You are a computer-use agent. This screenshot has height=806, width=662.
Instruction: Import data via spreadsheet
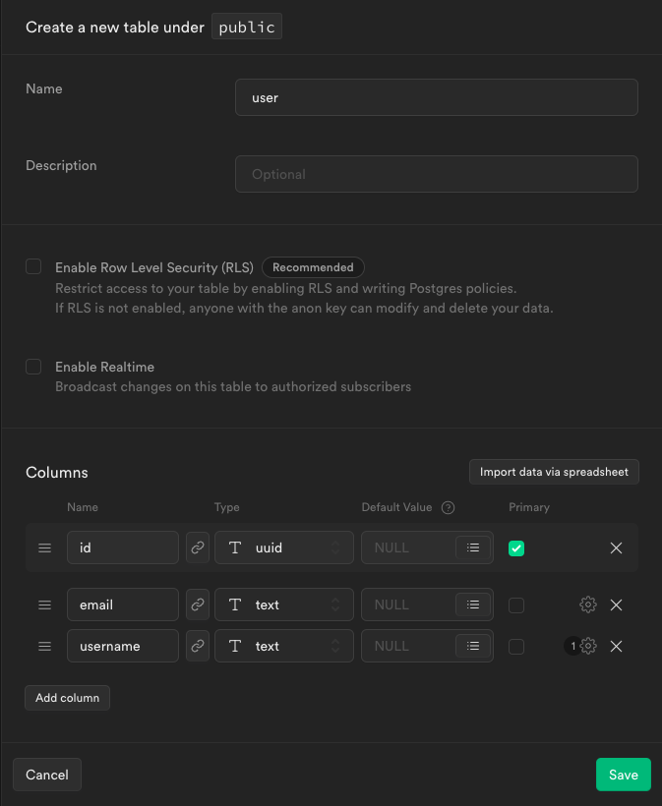(x=554, y=472)
